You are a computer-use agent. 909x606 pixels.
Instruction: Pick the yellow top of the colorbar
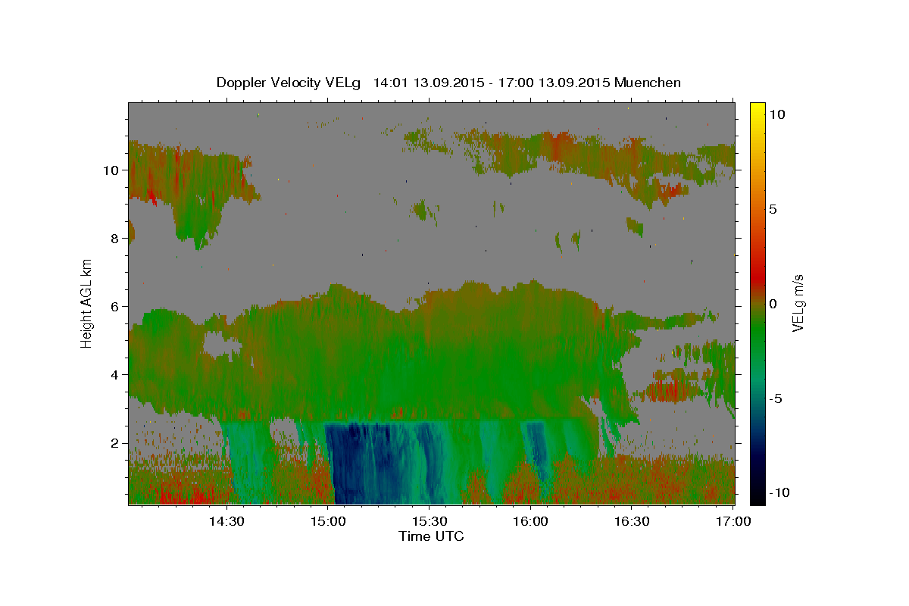coord(757,110)
